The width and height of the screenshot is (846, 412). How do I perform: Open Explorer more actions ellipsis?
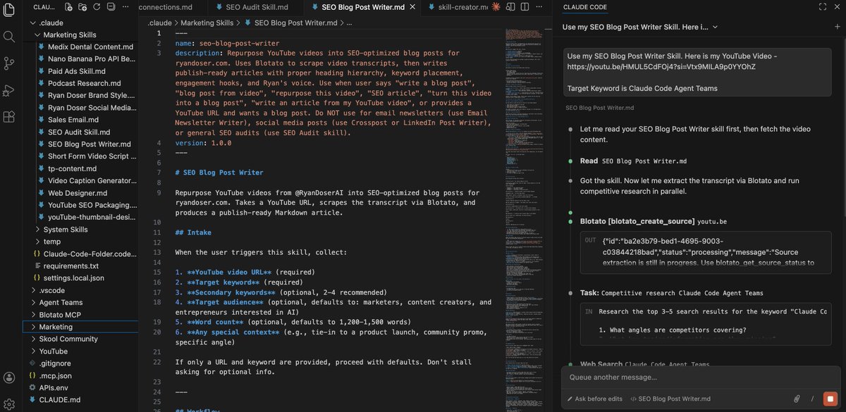click(125, 7)
